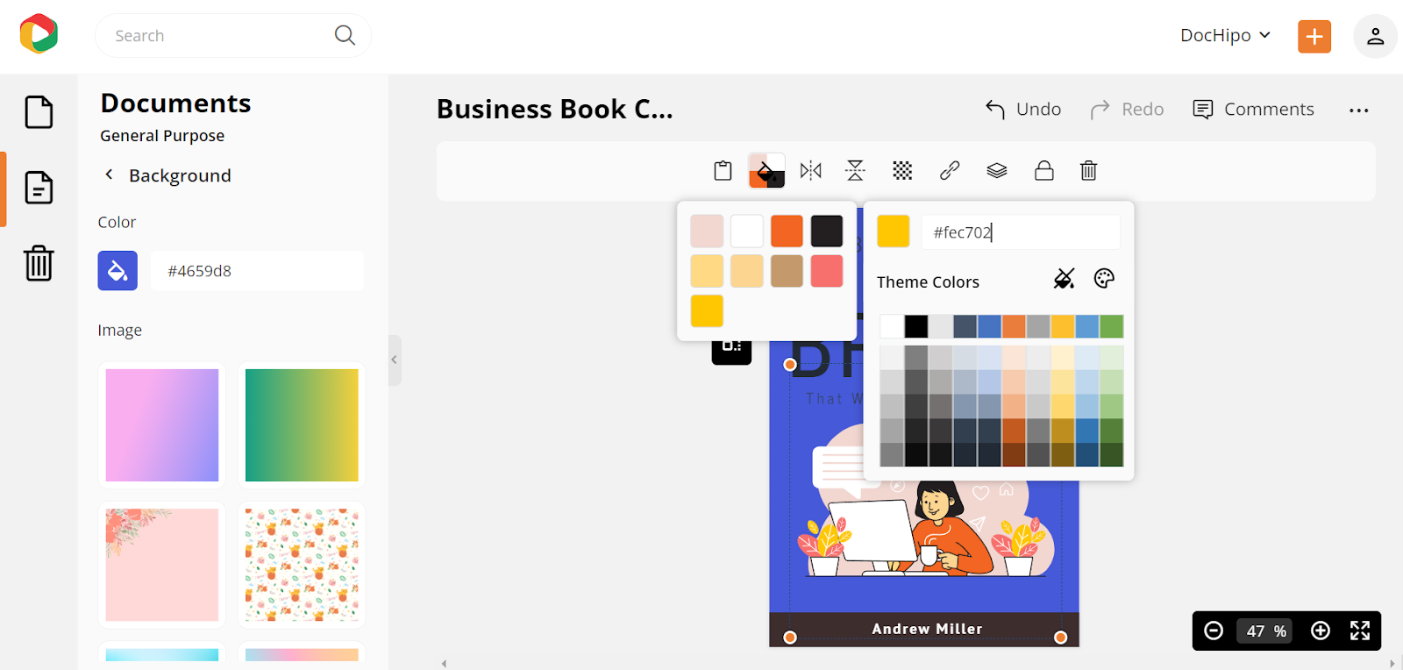Screen dimensions: 1403x670
Task: Select the tan brown document color swatch
Action: tap(787, 271)
